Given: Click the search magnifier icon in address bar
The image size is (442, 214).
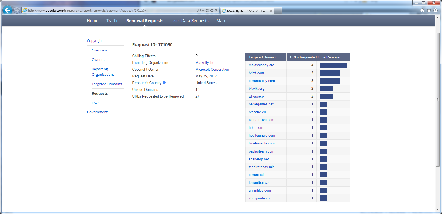Looking at the screenshot, I should coord(199,11).
